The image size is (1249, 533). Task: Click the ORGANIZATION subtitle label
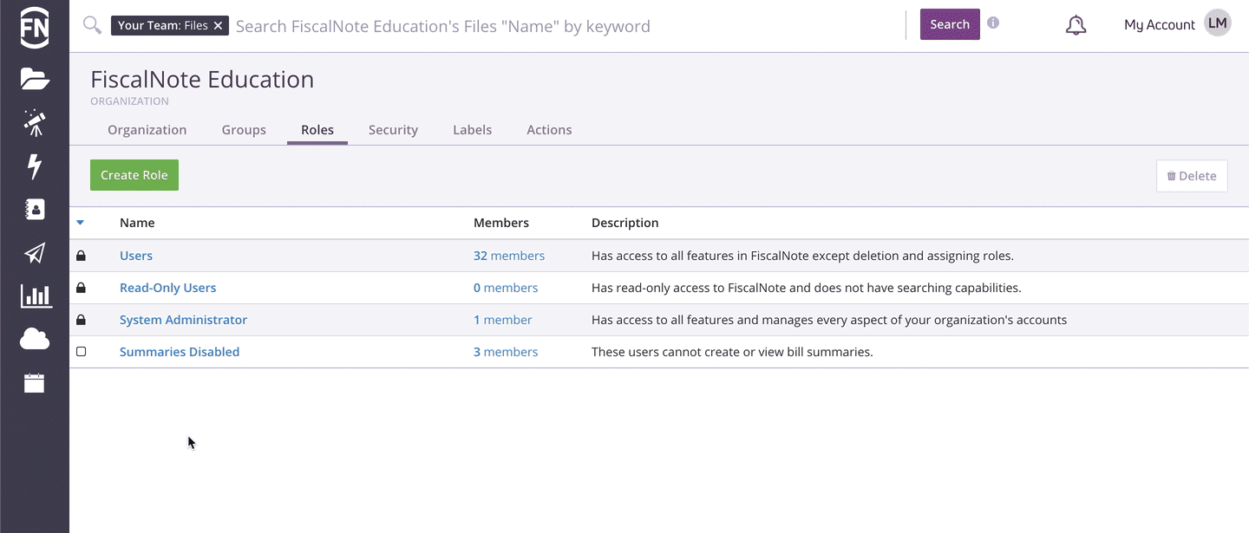(x=129, y=101)
